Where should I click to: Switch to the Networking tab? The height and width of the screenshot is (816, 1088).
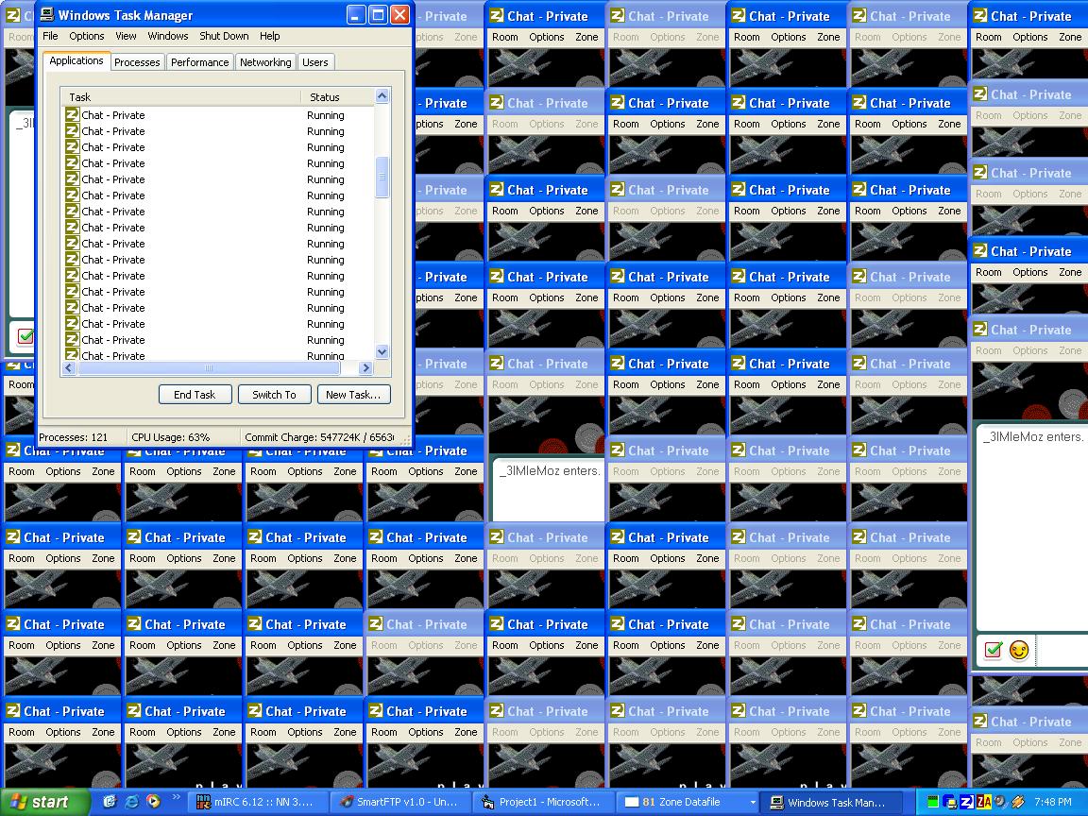265,62
